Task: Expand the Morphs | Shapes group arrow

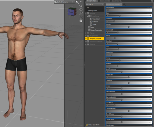Action: point(86,38)
